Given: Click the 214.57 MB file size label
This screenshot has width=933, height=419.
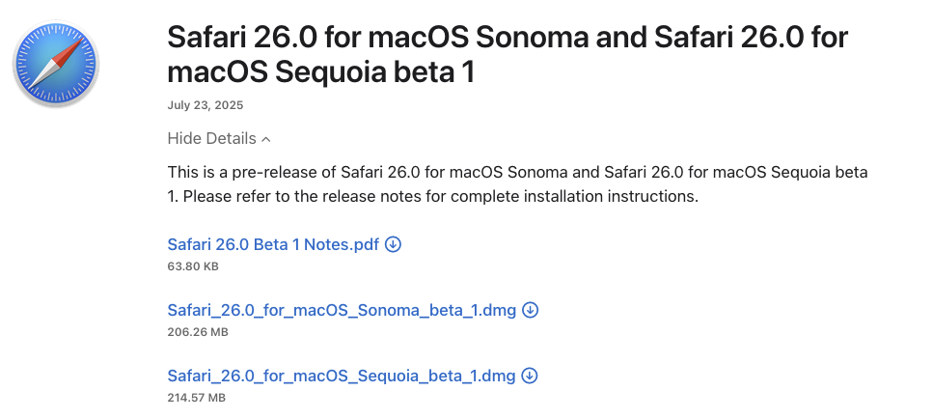Looking at the screenshot, I should (x=197, y=397).
